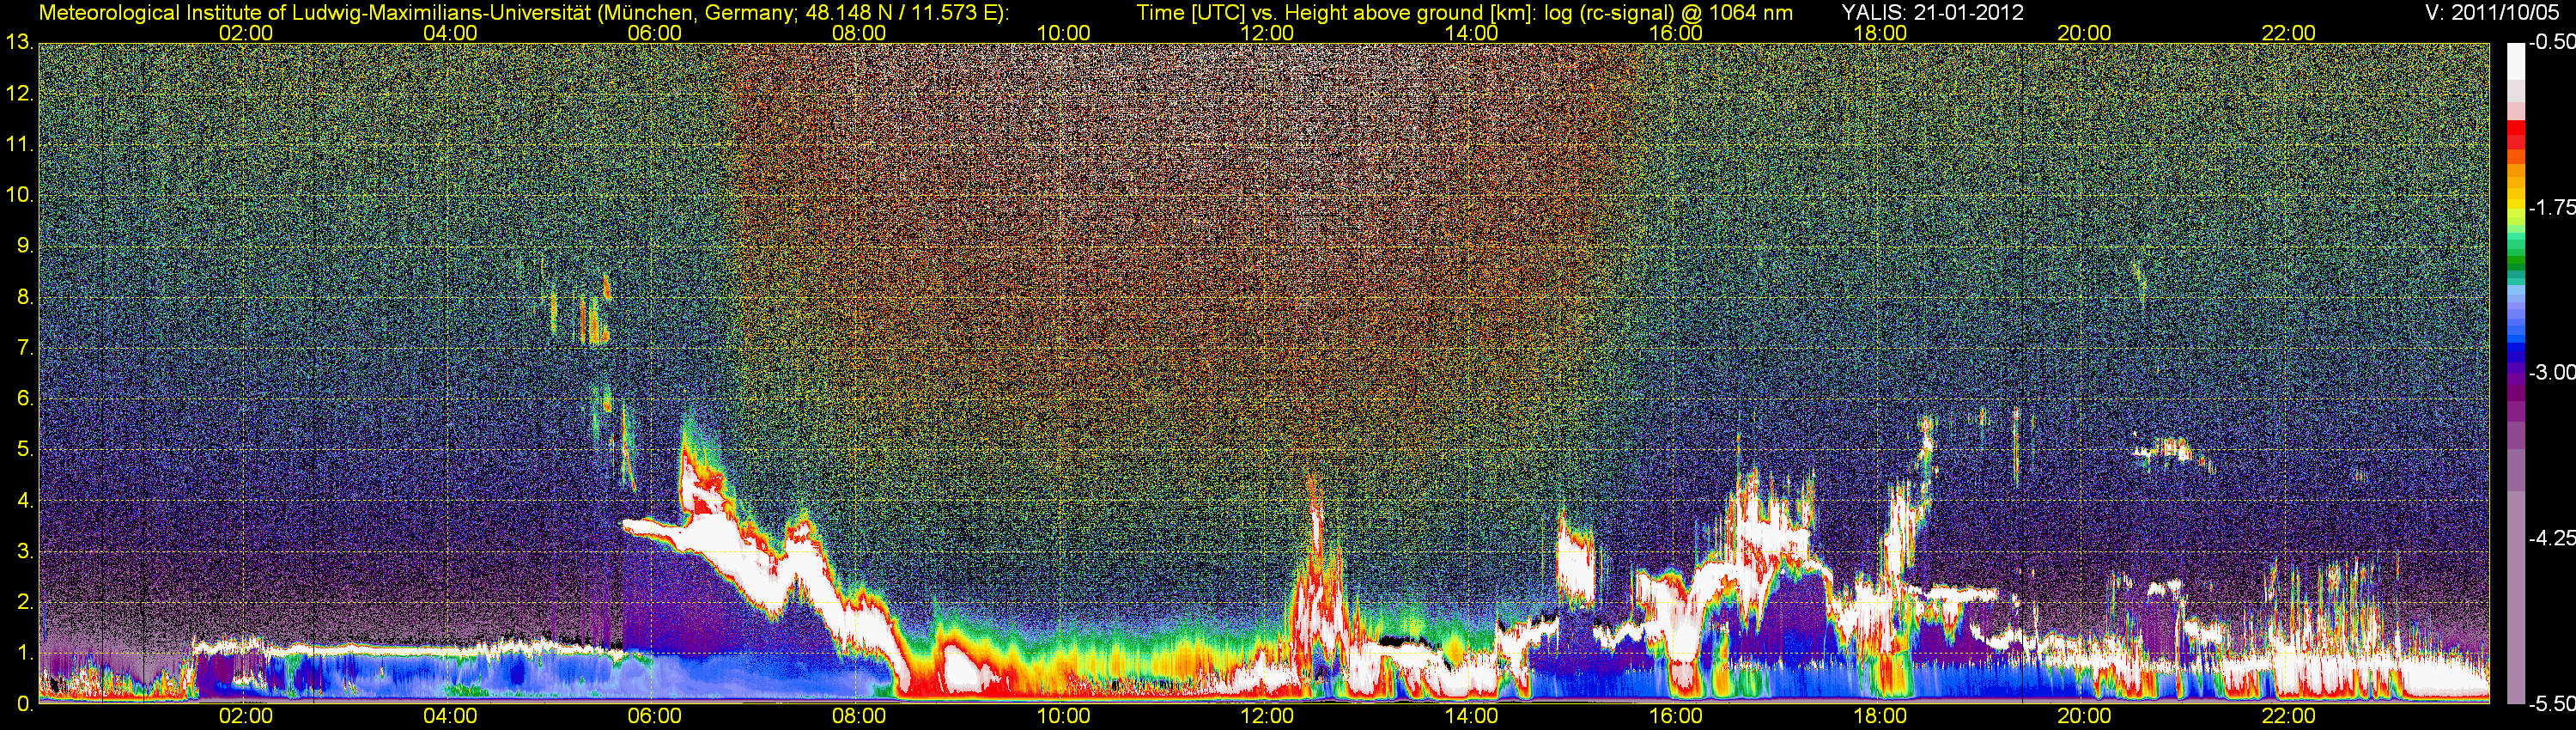Click the -5.50 value on the color scale

(2552, 704)
